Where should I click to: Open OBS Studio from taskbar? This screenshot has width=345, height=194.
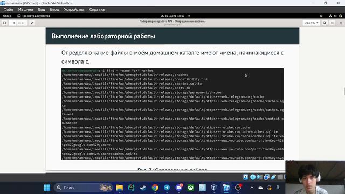coord(238,188)
